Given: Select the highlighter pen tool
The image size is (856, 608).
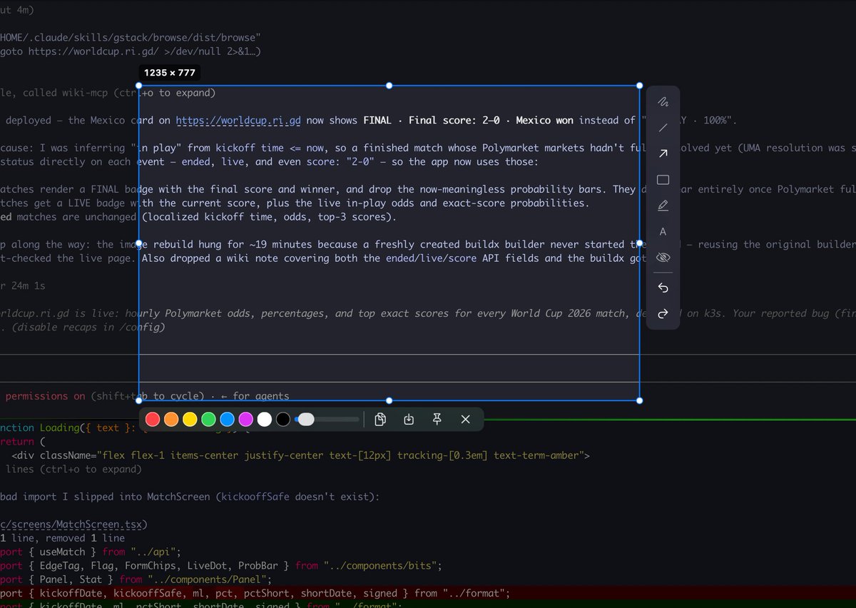Looking at the screenshot, I should click(x=663, y=206).
